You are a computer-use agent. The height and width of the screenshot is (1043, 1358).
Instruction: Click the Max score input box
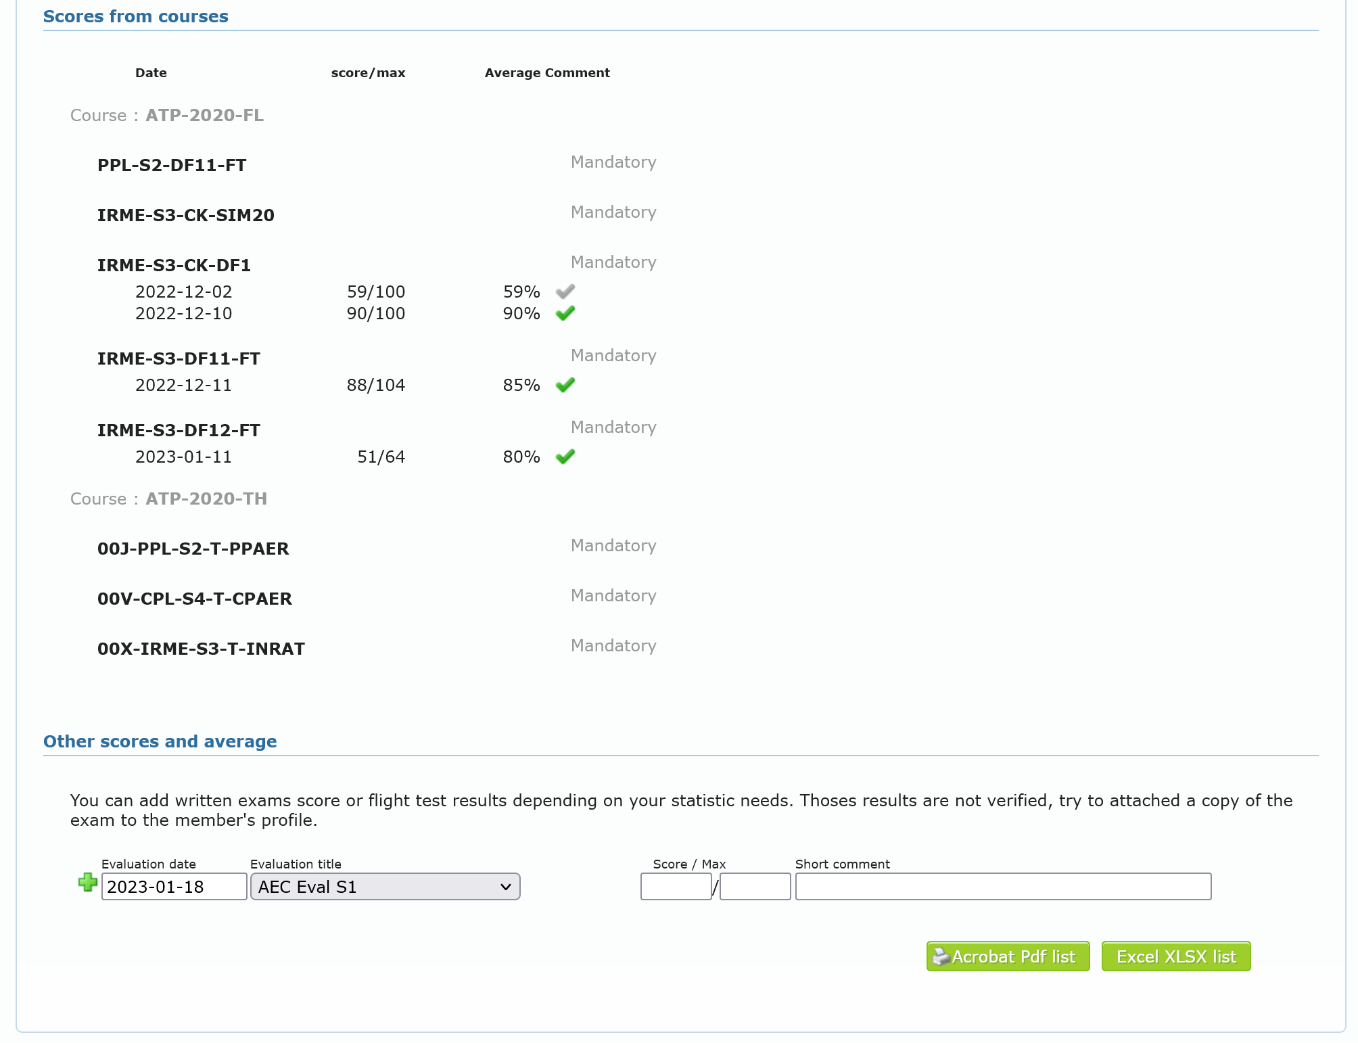[755, 887]
